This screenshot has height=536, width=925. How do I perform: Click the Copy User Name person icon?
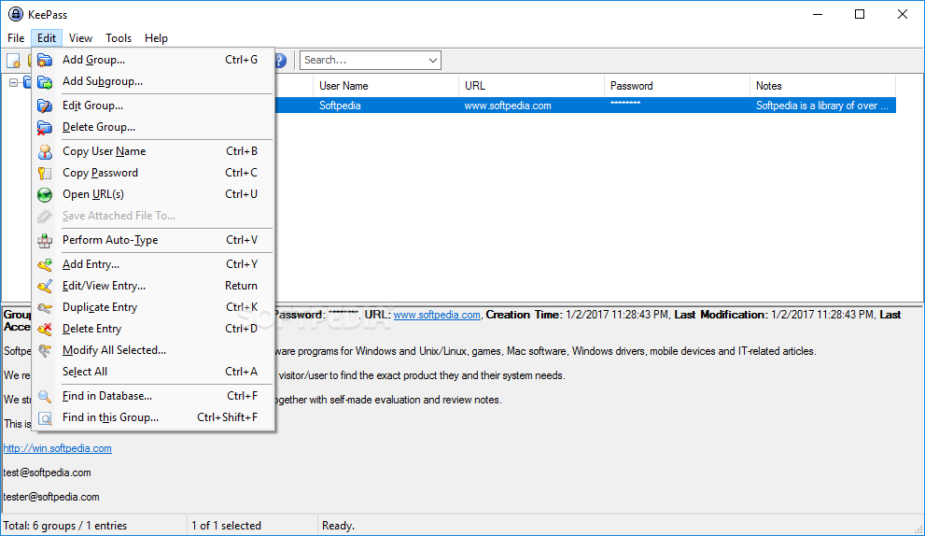[x=45, y=151]
